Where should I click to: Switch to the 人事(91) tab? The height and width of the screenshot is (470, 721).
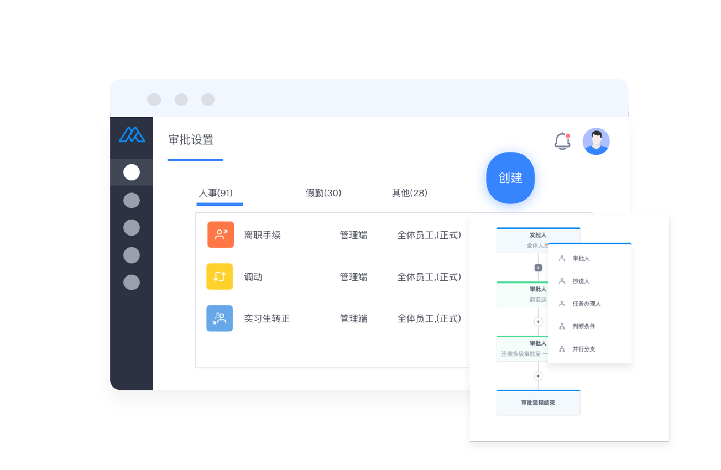[216, 193]
